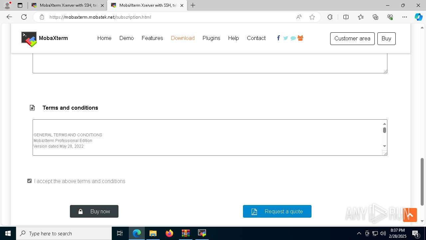
Task: Click the Buy now button
Action: click(x=94, y=211)
